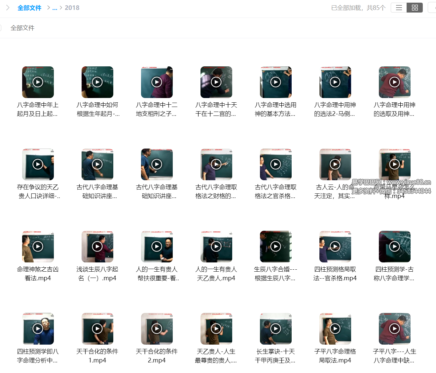436x373 pixels.
Task: Tick the select-all checkbox beside 全部文件
Action: 1,28
